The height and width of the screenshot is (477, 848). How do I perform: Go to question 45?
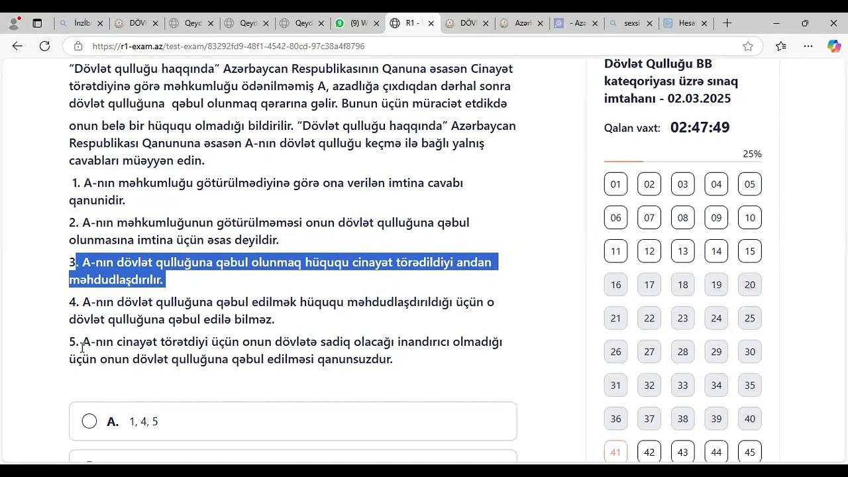click(x=749, y=452)
